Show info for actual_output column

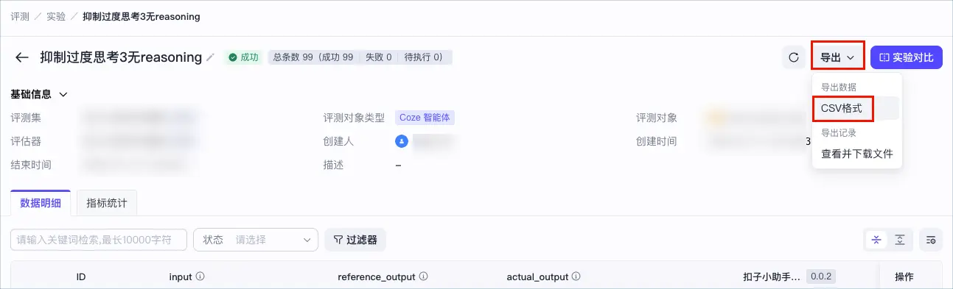point(576,277)
